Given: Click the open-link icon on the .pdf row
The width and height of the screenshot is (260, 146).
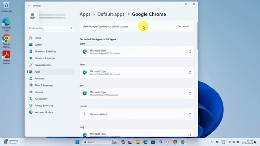Looking at the screenshot, I should click(x=190, y=93).
